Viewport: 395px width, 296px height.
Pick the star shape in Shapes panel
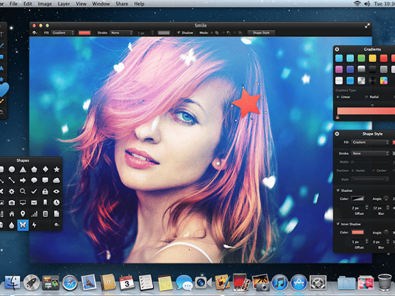pyautogui.click(x=56, y=169)
